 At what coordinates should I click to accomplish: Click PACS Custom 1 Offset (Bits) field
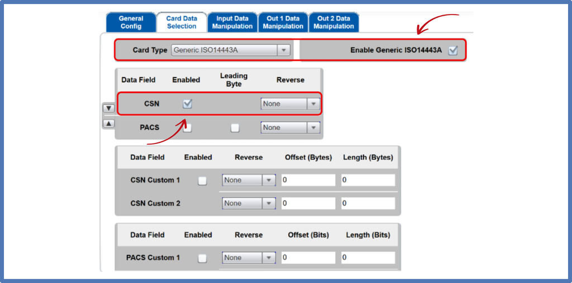pos(308,258)
